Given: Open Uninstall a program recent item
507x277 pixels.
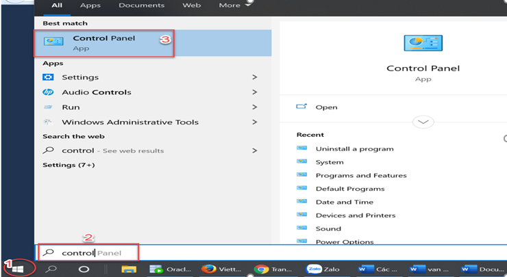Looking at the screenshot, I should click(x=354, y=149).
